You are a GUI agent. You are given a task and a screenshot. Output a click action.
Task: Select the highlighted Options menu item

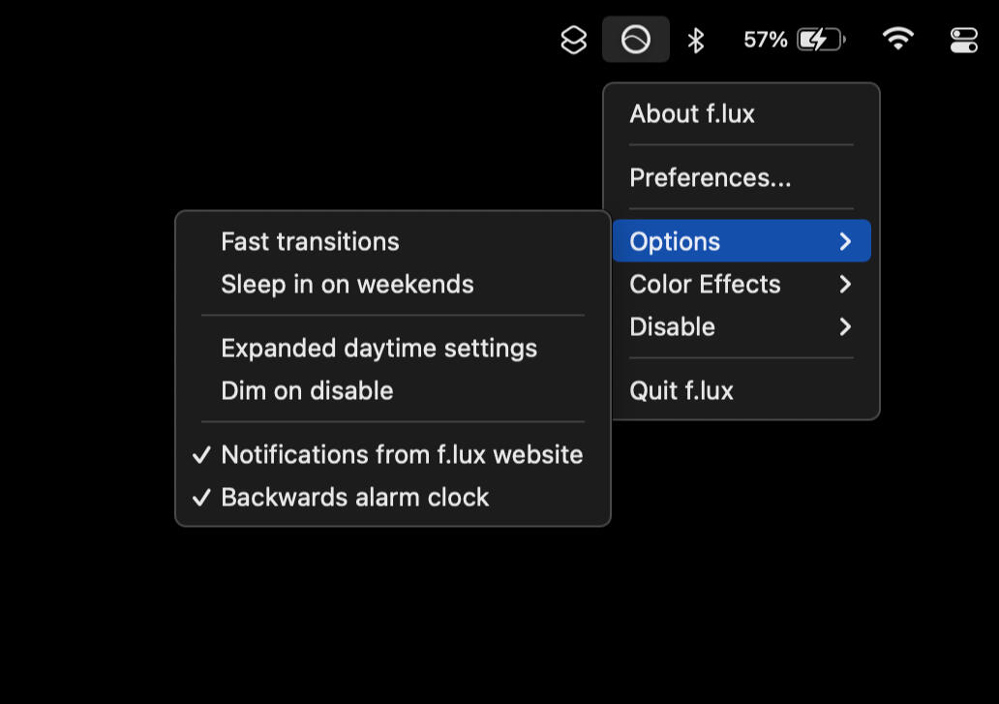(x=675, y=241)
